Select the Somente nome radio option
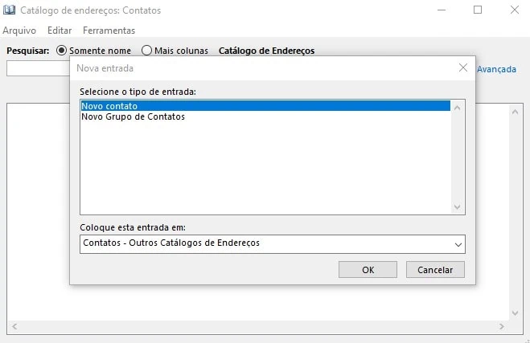This screenshot has width=530, height=343. point(61,51)
